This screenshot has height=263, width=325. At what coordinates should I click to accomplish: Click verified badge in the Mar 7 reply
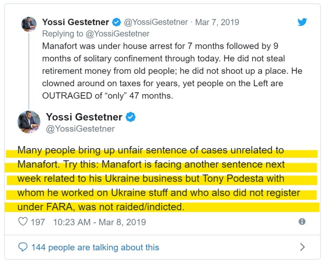pyautogui.click(x=117, y=22)
